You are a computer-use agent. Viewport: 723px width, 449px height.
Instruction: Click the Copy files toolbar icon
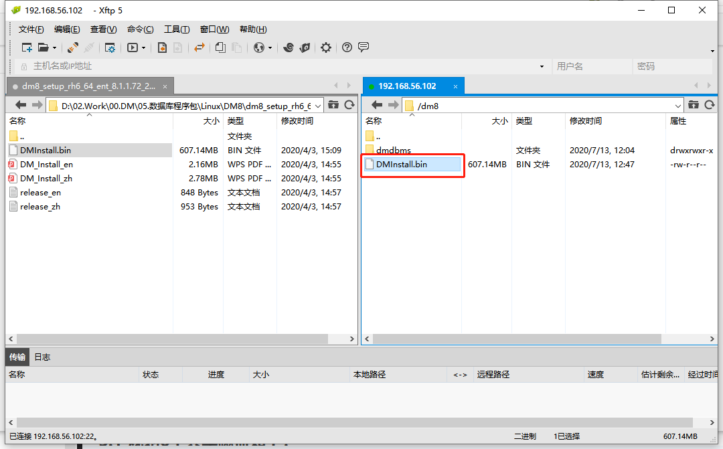220,48
